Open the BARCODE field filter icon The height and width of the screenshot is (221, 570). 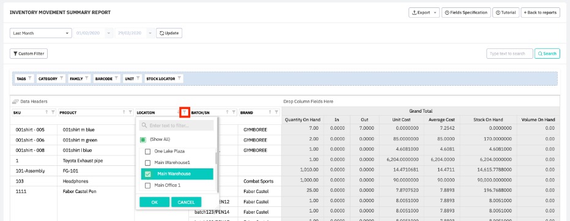[x=116, y=78]
